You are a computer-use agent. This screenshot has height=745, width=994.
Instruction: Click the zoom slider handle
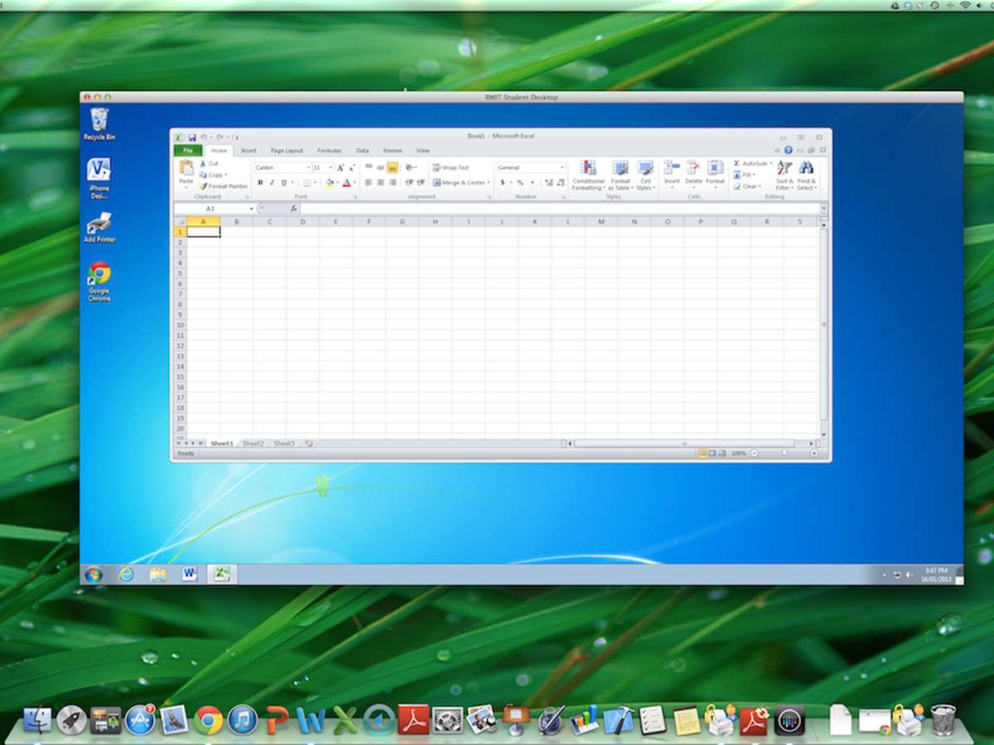click(784, 454)
